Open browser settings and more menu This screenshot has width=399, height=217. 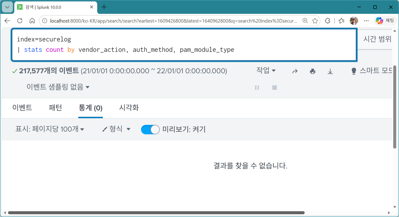click(x=366, y=21)
